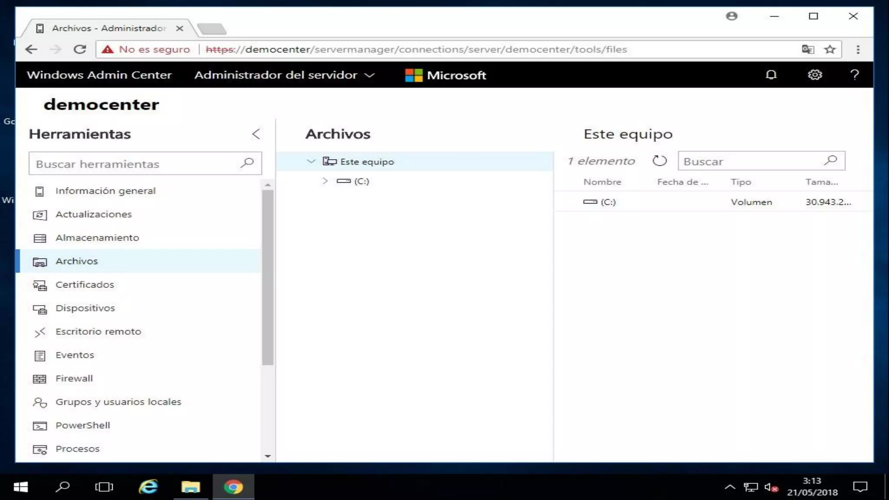Bookmark this page with the star icon

click(x=830, y=49)
